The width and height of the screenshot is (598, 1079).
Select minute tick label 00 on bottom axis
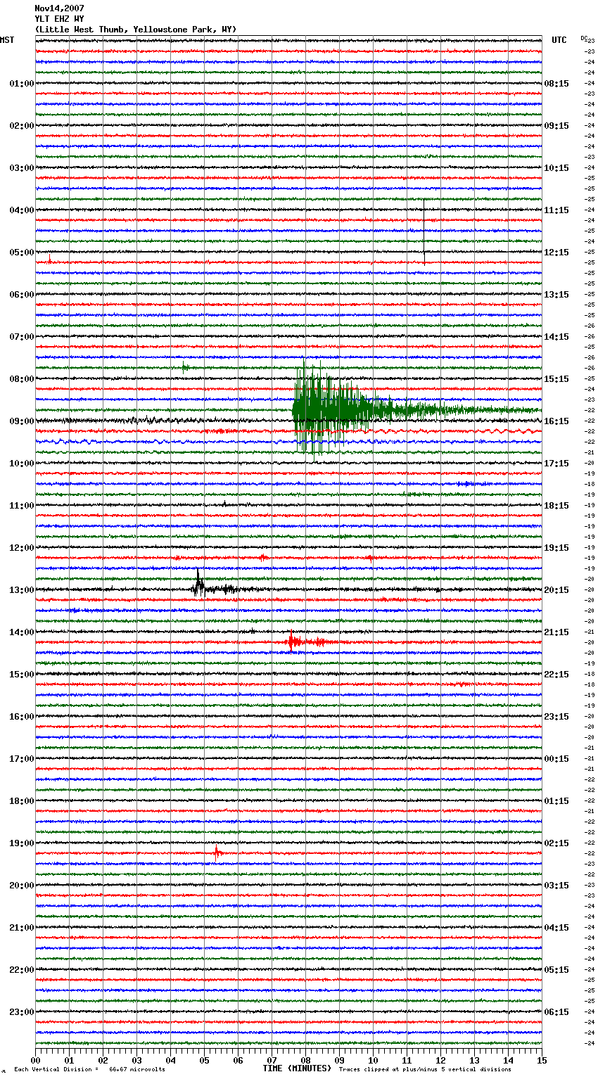pyautogui.click(x=35, y=1060)
